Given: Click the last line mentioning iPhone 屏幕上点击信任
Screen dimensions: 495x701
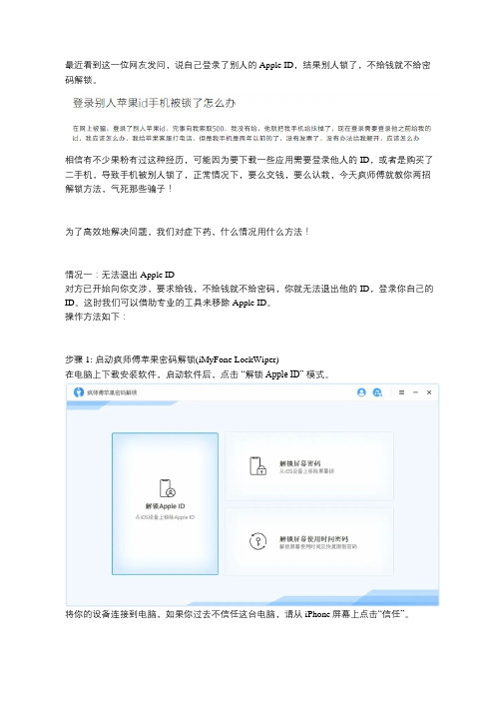Looking at the screenshot, I should [238, 614].
